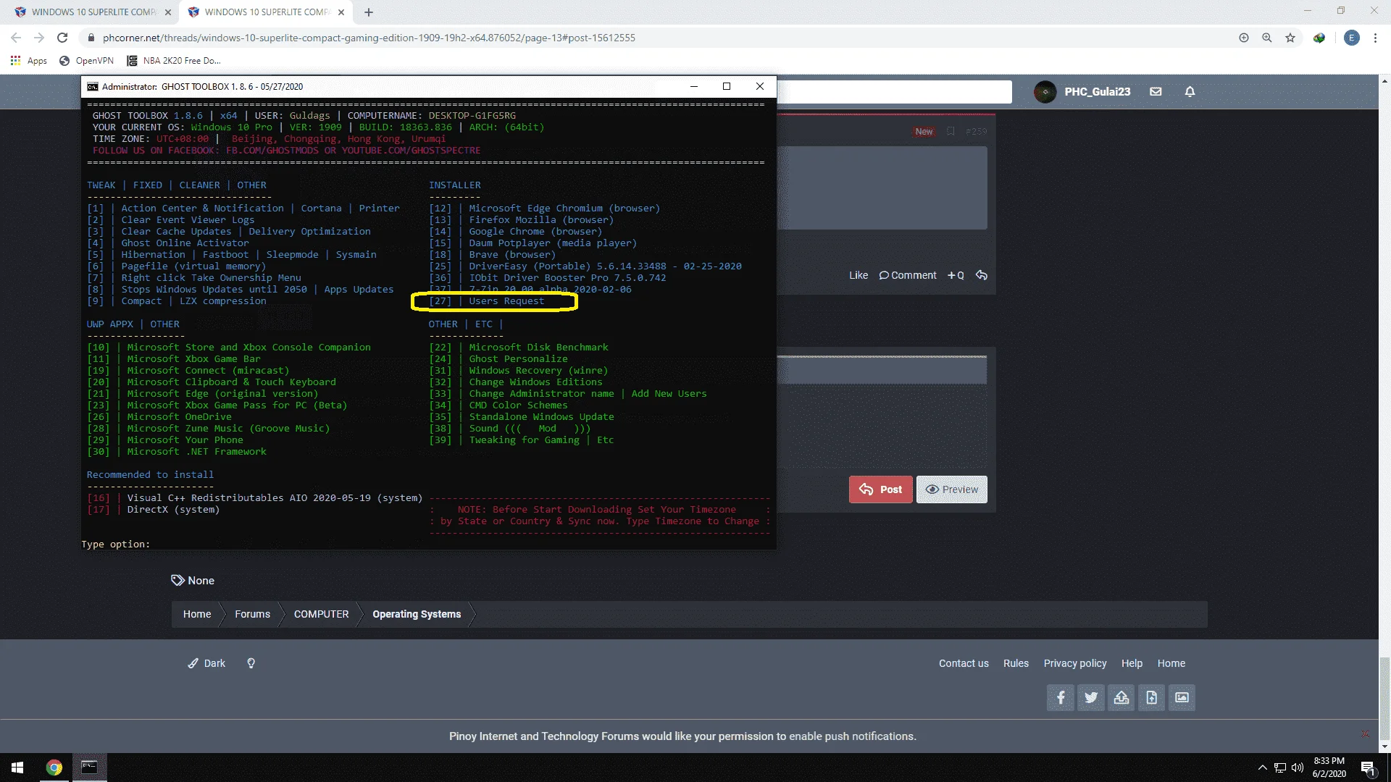1391x782 pixels.
Task: Open Chrome zoom magnifier icon
Action: (x=1267, y=38)
